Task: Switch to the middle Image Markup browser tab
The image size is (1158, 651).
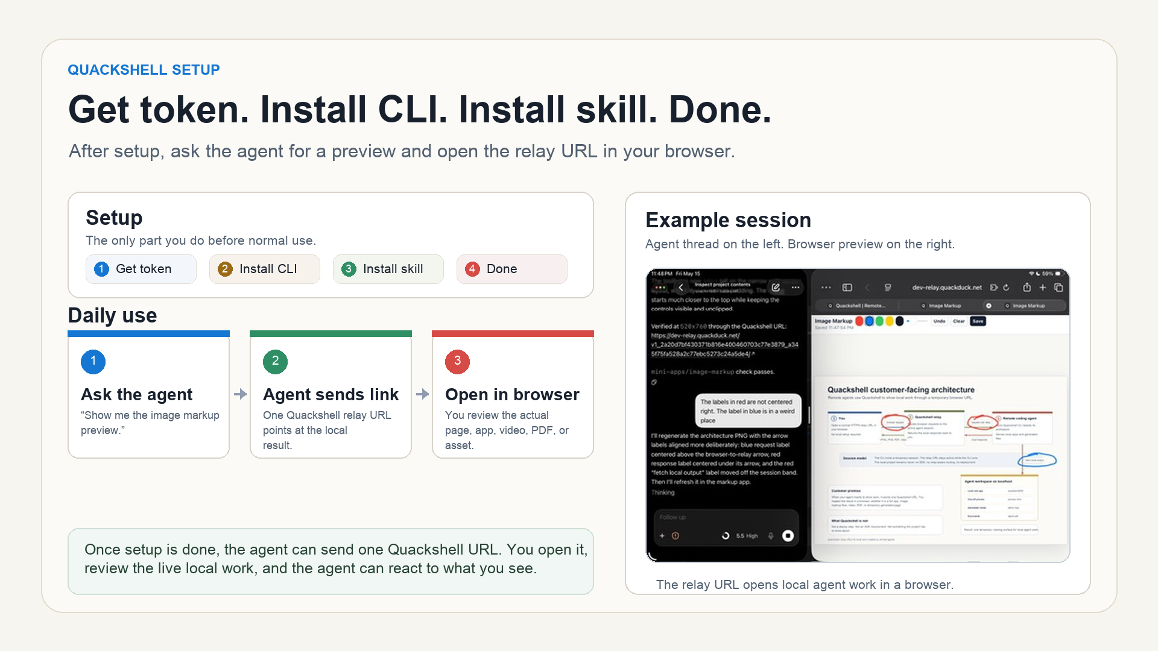Action: pos(941,306)
